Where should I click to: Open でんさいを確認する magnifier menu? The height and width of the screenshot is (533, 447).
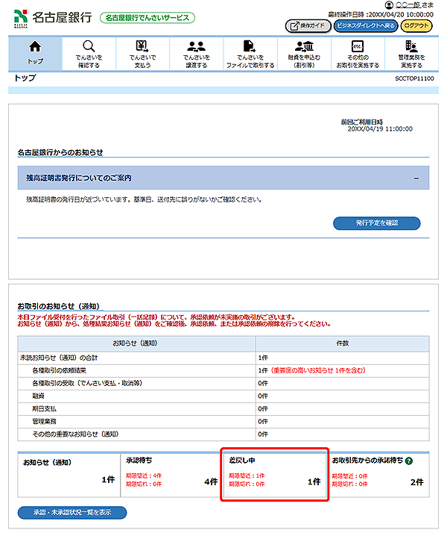[x=89, y=54]
